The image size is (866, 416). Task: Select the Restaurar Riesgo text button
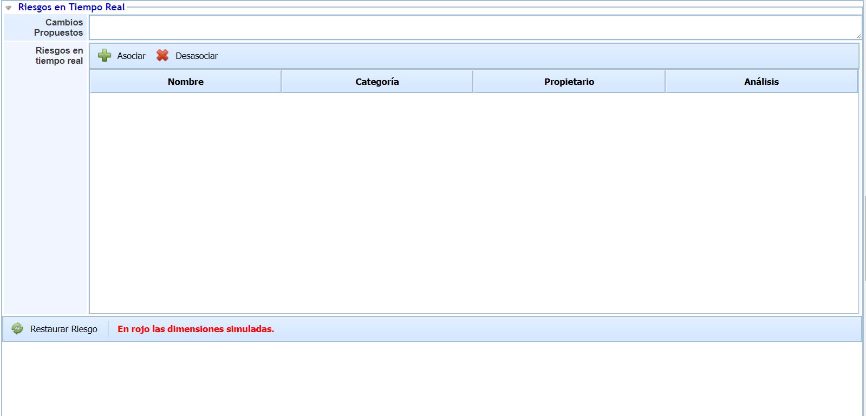(64, 329)
